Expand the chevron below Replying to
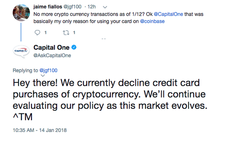This screenshot has width=241, height=144. click(43, 75)
